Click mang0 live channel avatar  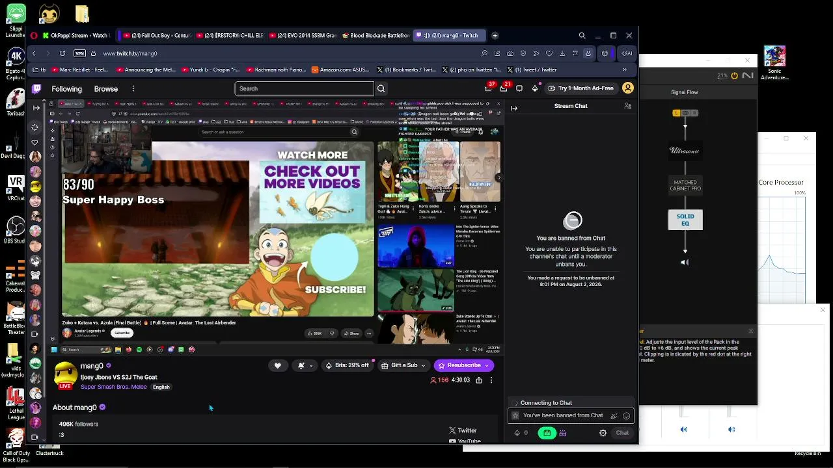[x=65, y=375]
